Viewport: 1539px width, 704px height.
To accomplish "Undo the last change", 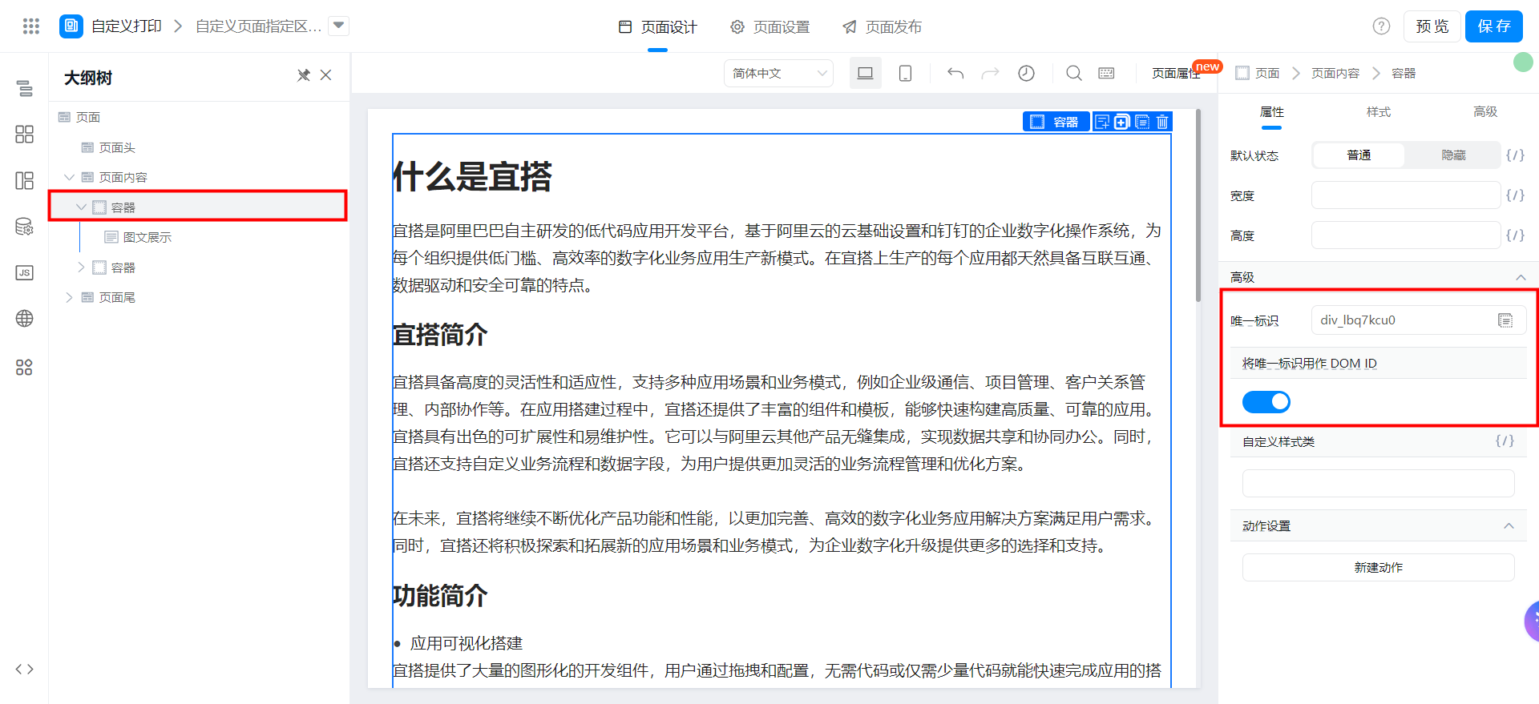I will click(x=955, y=73).
